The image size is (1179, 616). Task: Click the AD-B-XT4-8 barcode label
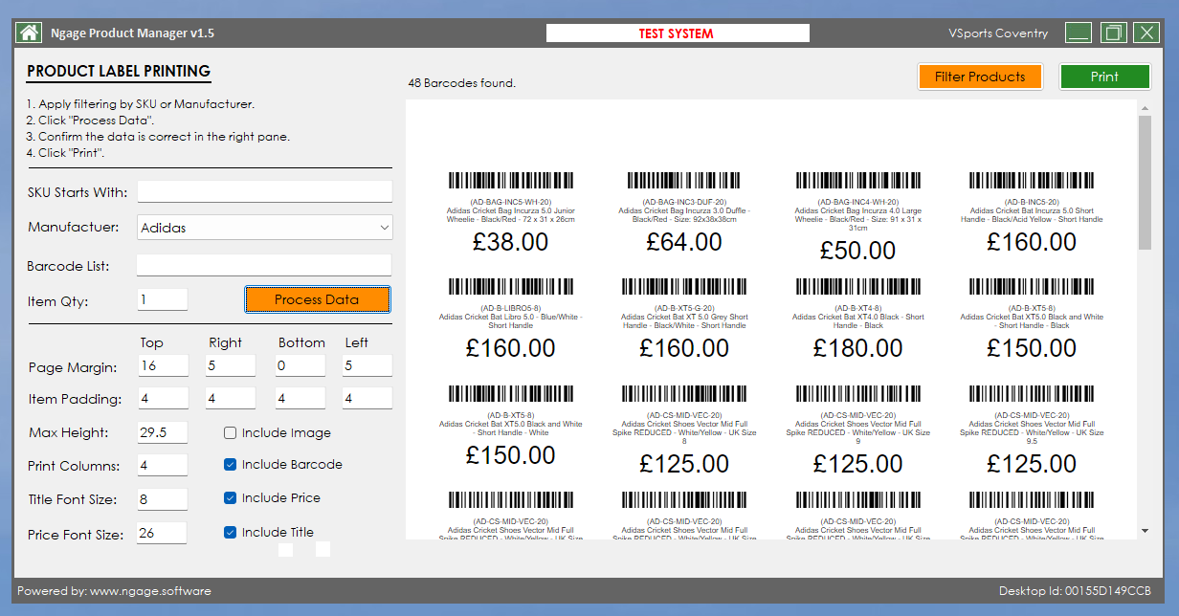pyautogui.click(x=858, y=319)
